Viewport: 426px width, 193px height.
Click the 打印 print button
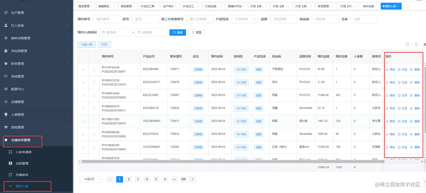point(104,45)
